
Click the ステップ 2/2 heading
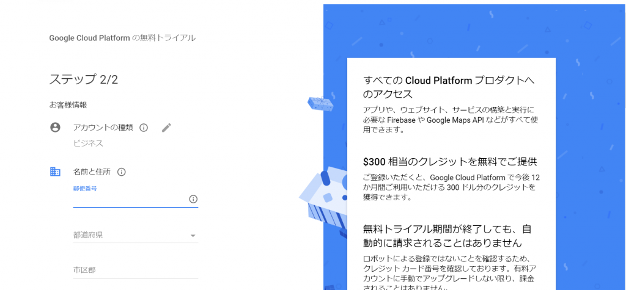coord(83,79)
